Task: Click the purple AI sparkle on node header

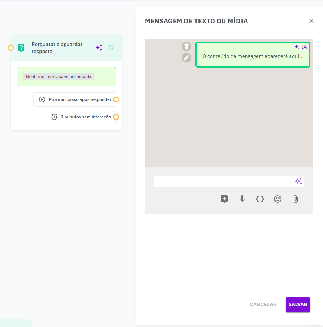Action: [x=99, y=48]
